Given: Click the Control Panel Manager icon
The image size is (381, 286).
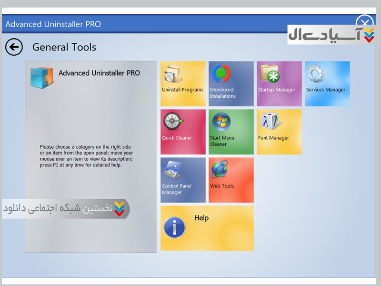Looking at the screenshot, I should pyautogui.click(x=172, y=170).
